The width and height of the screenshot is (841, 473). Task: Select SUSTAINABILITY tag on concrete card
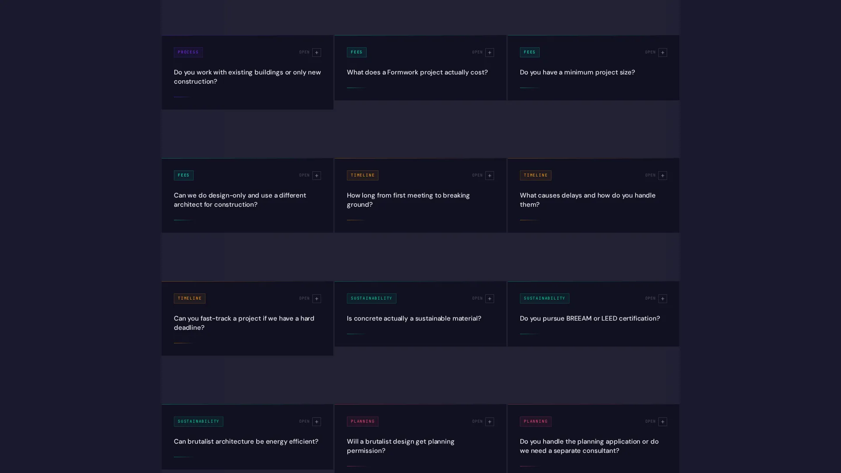coord(371,298)
